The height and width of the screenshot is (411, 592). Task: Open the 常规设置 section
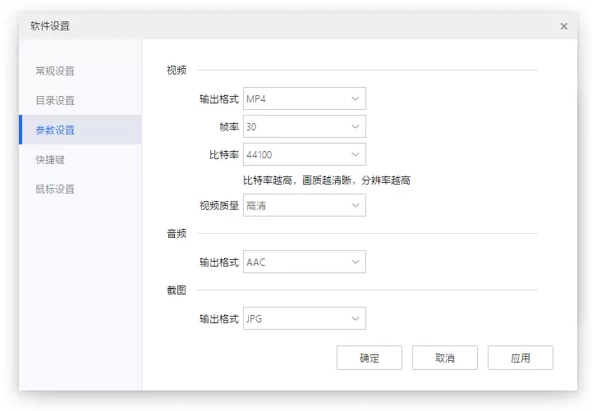[x=55, y=71]
